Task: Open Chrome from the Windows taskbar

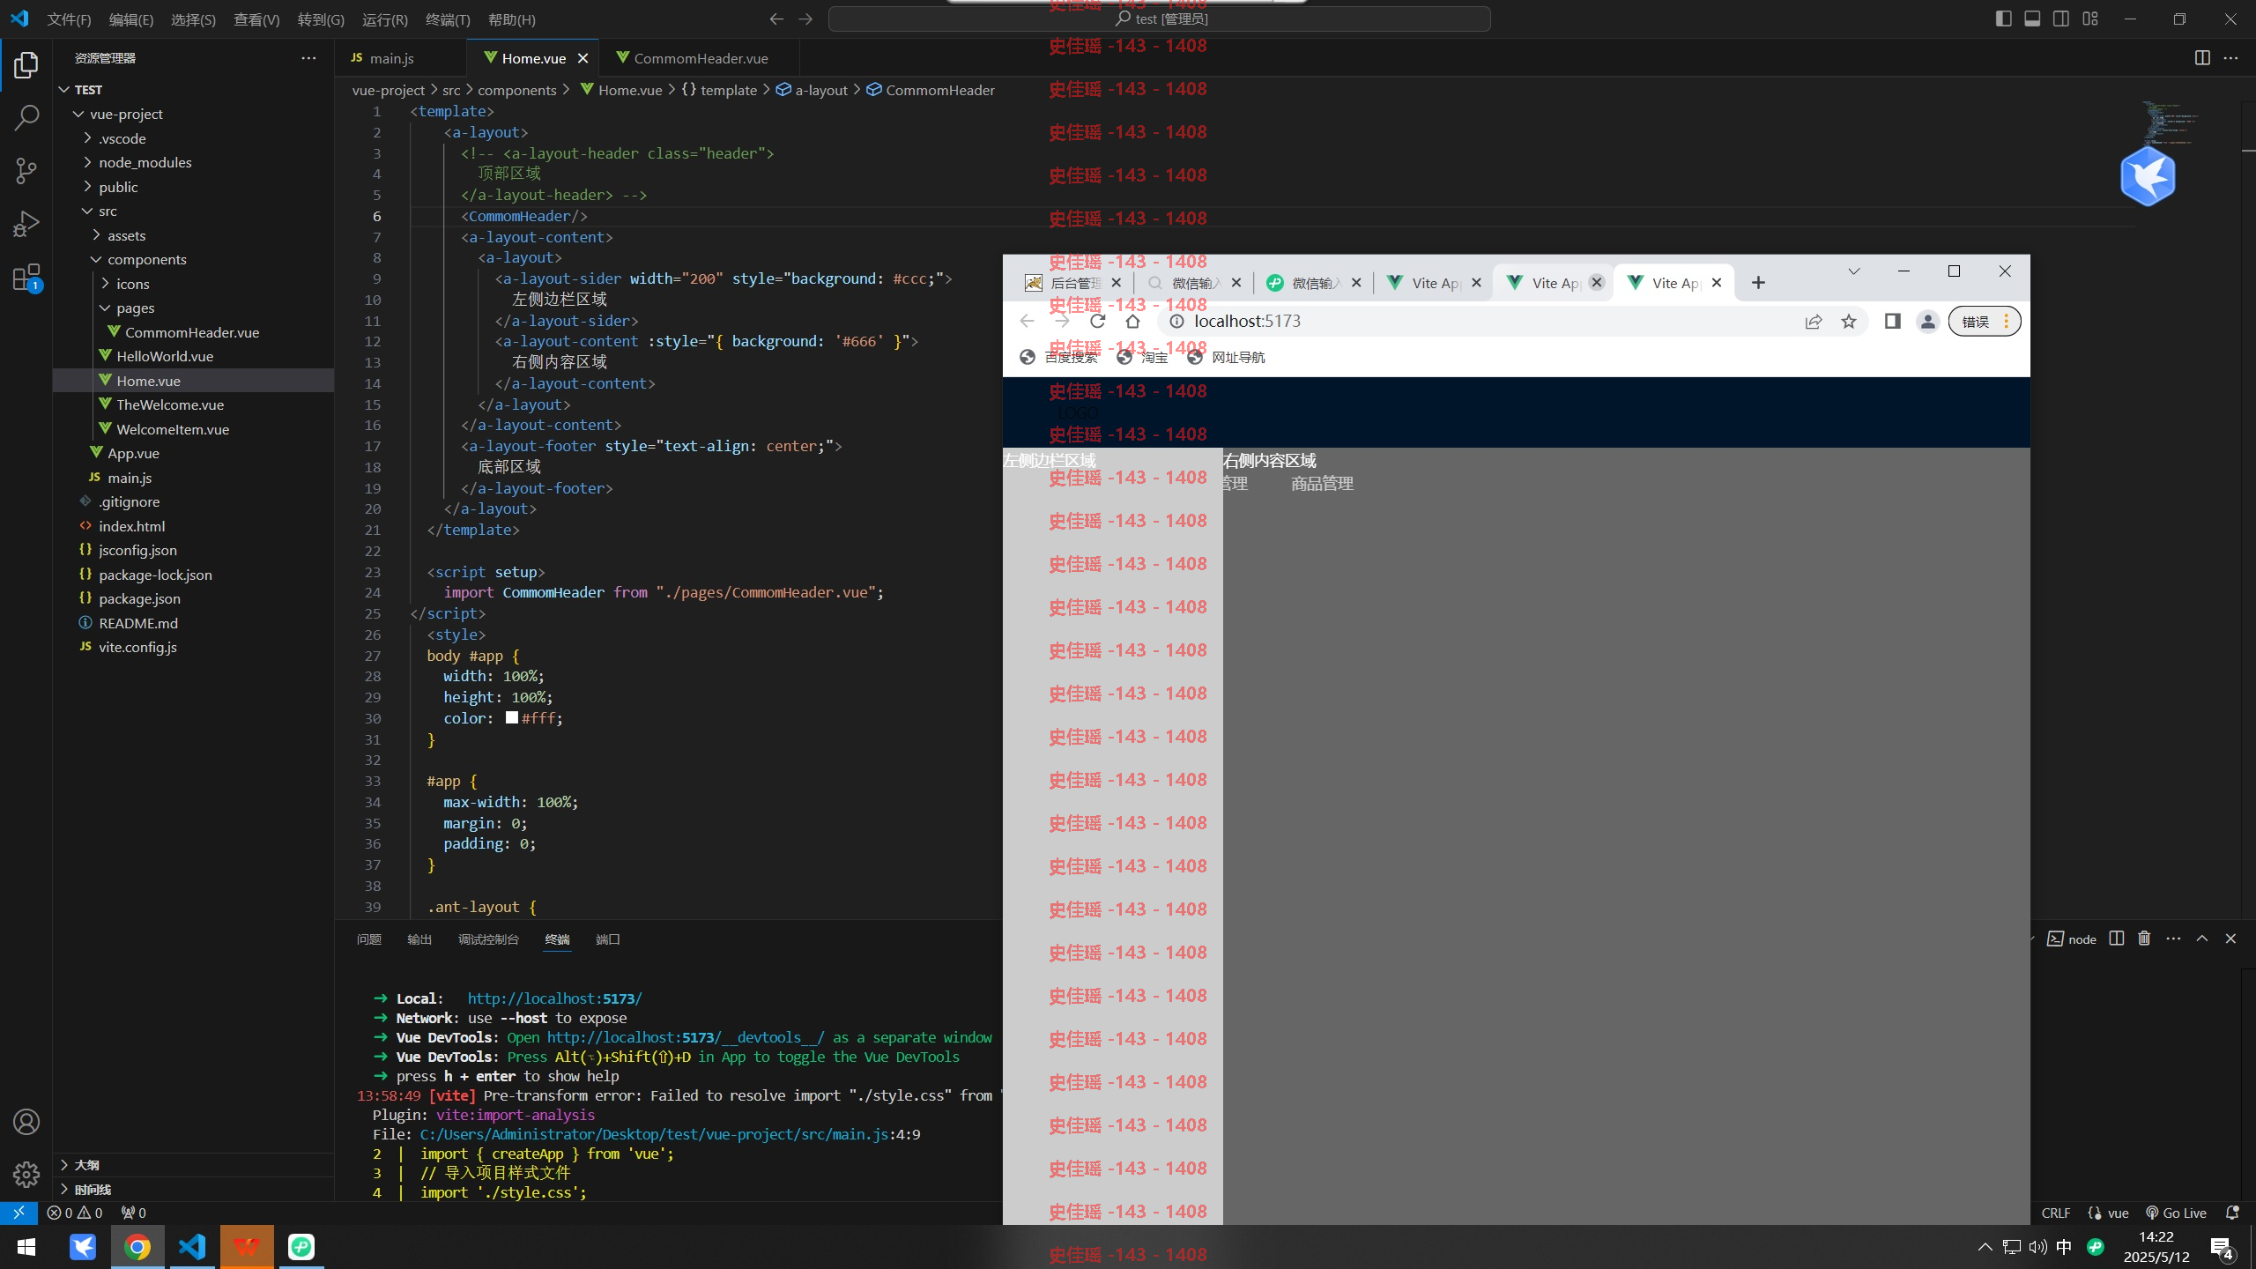Action: 137,1247
